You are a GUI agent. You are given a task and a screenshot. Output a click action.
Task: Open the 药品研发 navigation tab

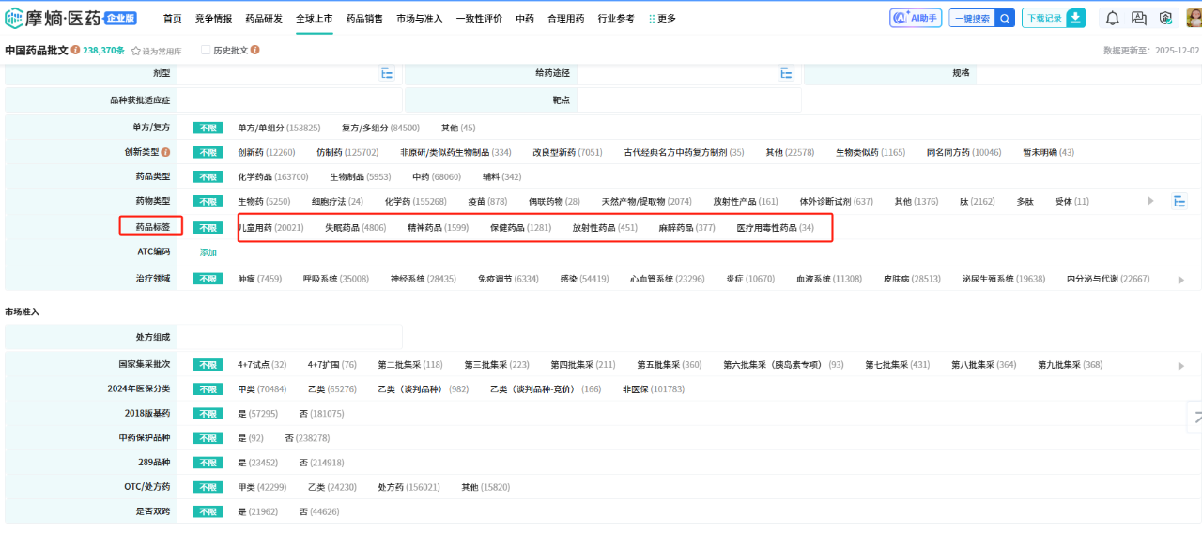click(x=263, y=19)
